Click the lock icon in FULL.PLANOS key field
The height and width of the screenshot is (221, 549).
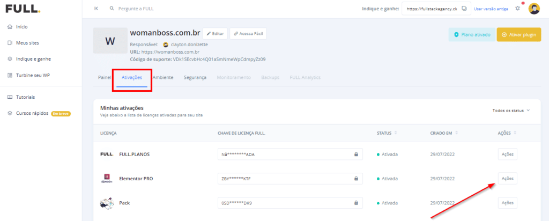[357, 154]
